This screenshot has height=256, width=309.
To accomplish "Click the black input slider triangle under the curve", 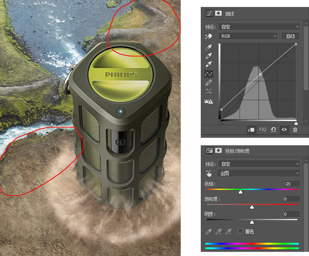I will coord(221,123).
